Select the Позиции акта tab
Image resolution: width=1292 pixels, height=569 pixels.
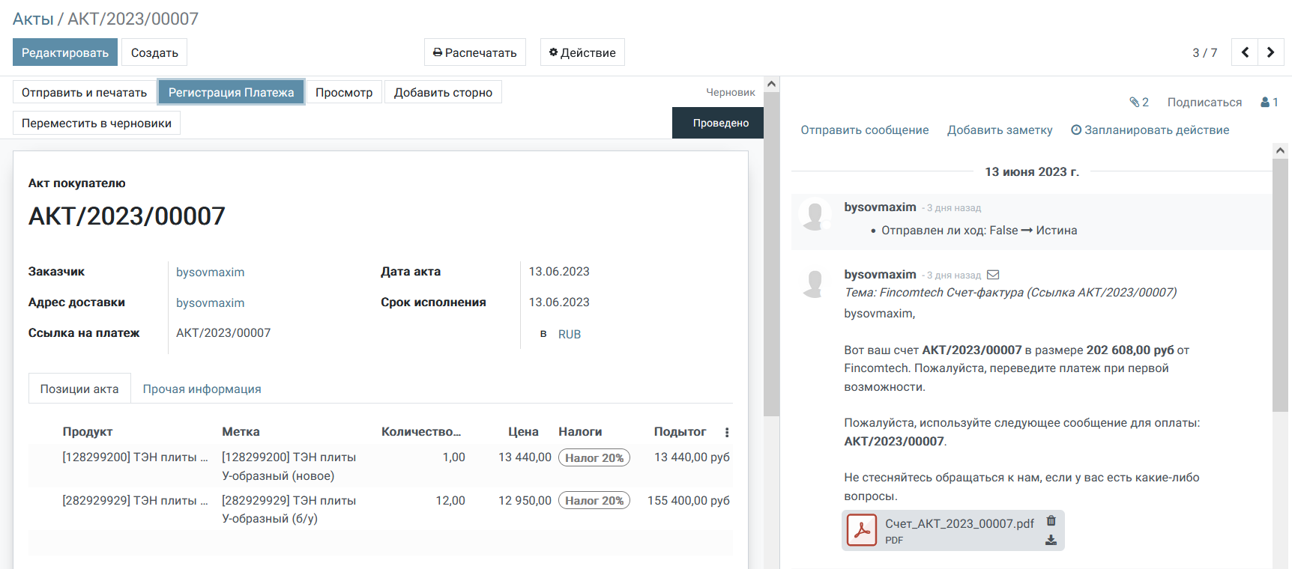[79, 389]
